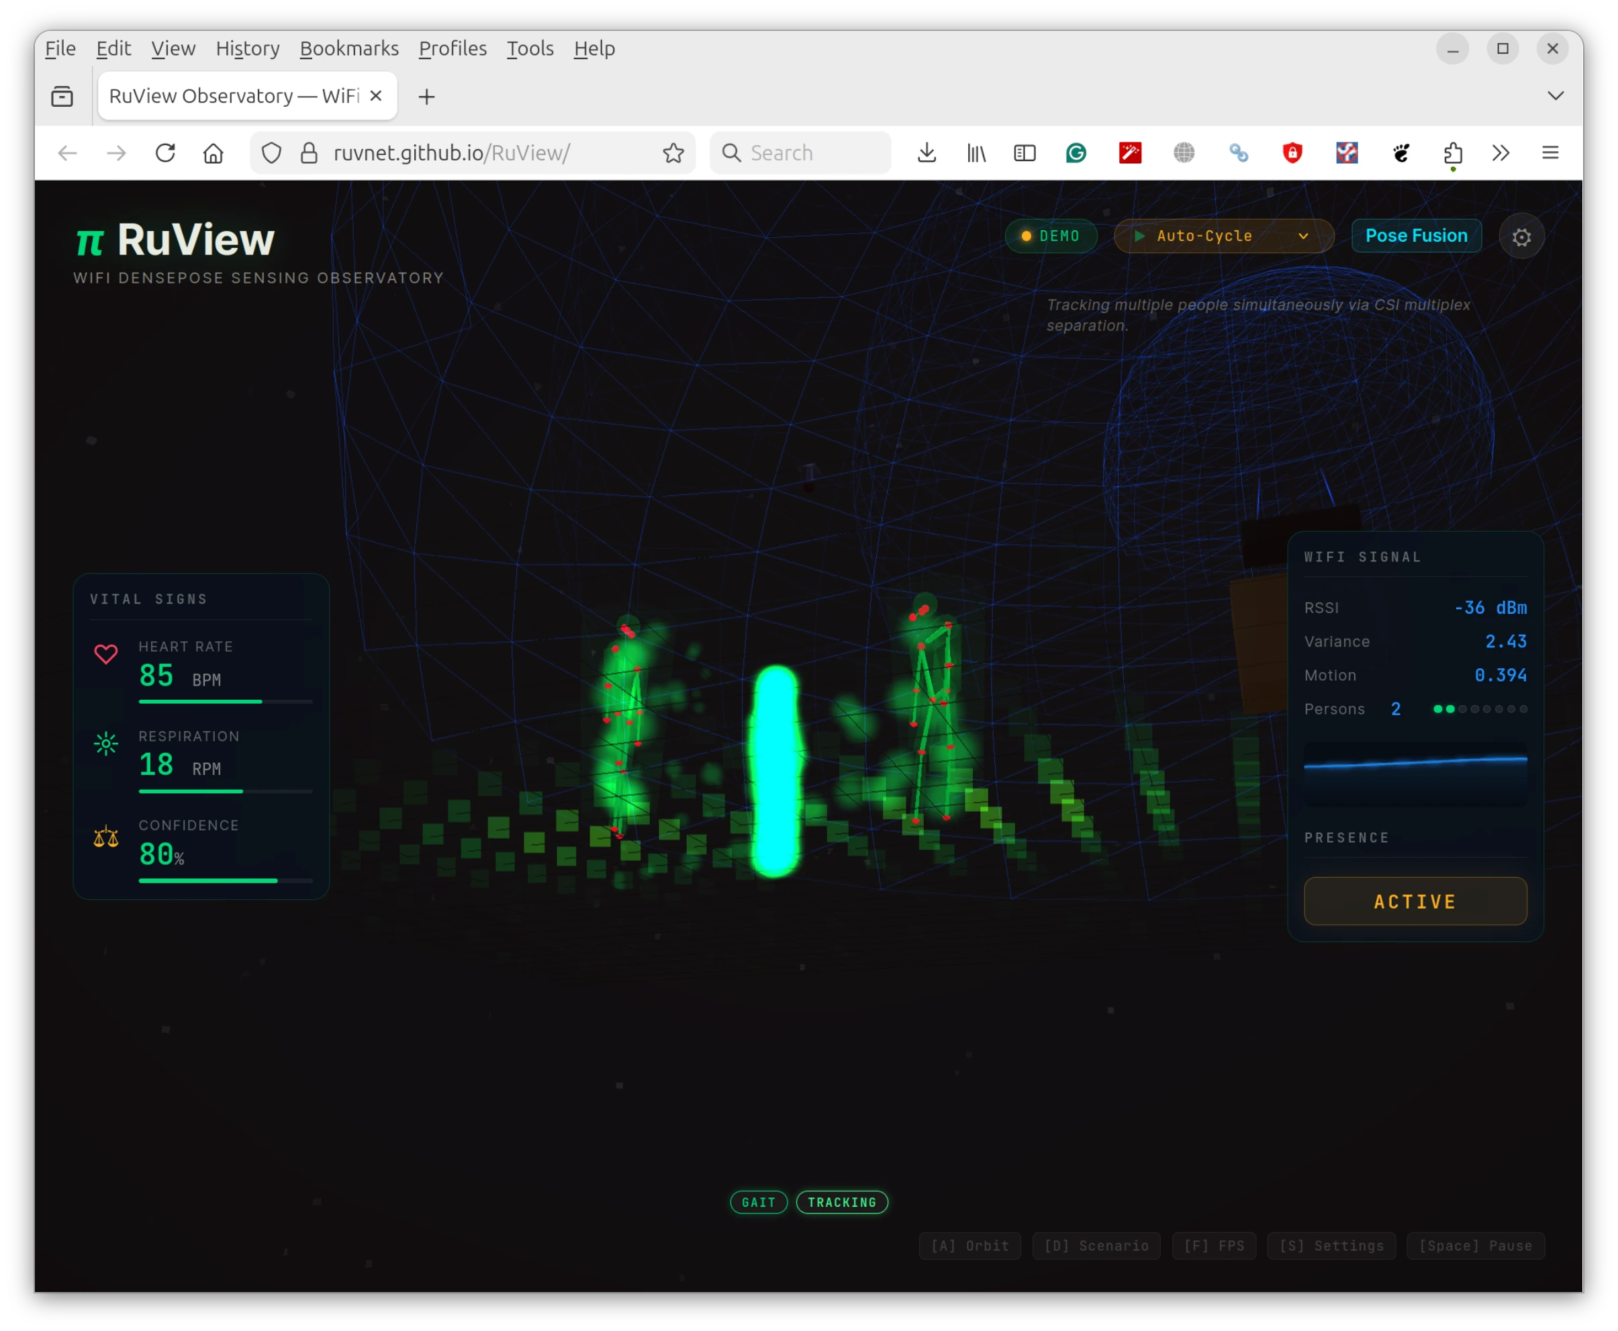Show more toolbar items overflow chevron

pyautogui.click(x=1501, y=153)
